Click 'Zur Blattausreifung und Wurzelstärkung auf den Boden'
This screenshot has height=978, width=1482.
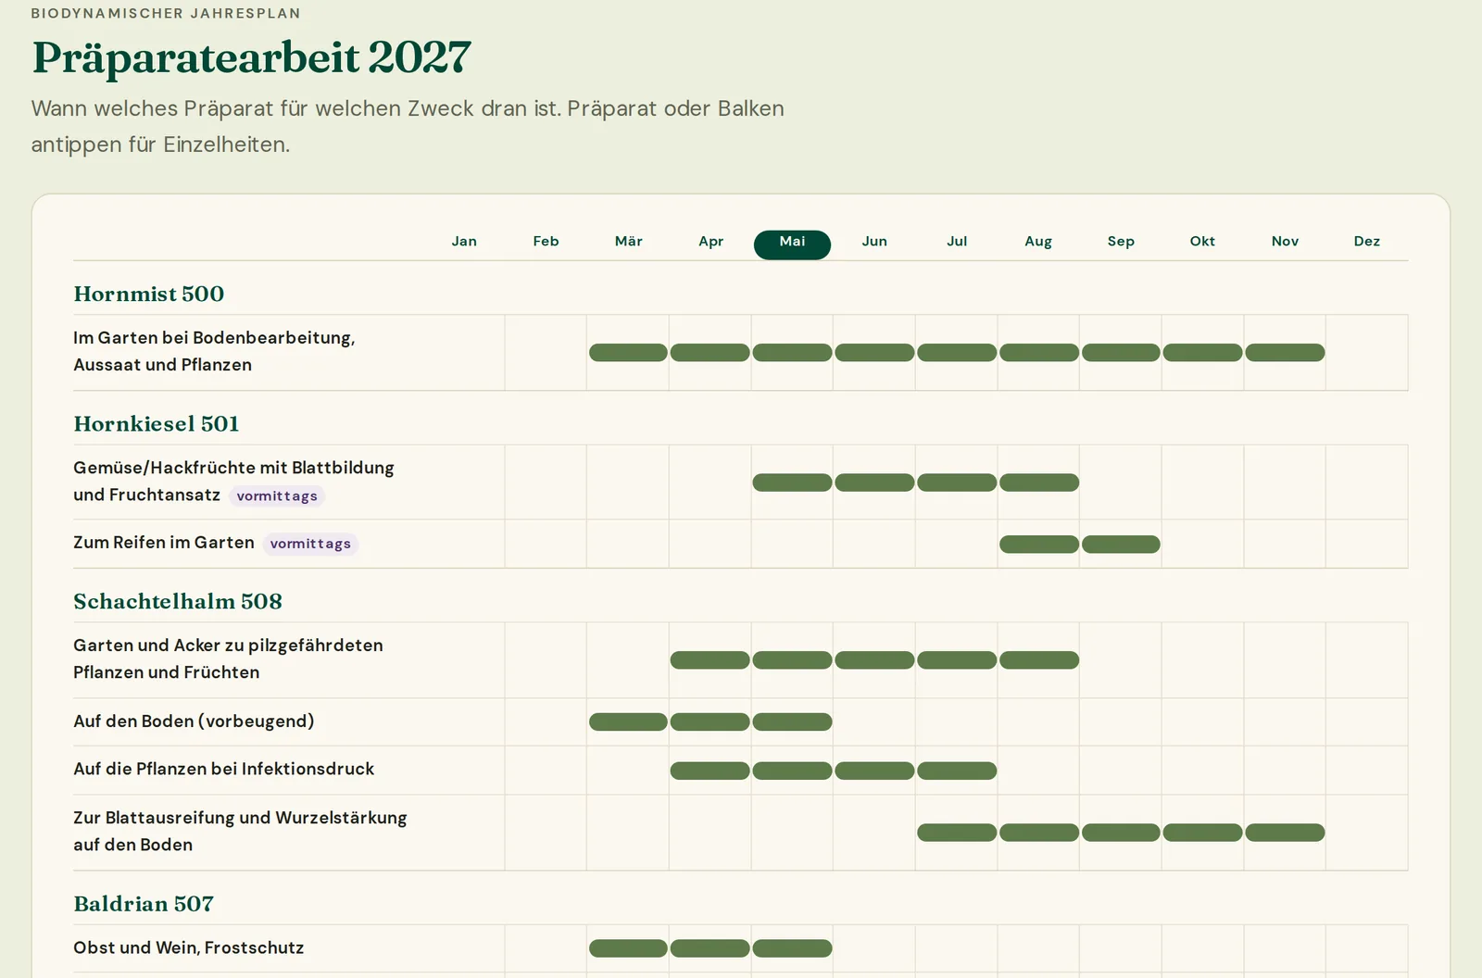tap(240, 831)
